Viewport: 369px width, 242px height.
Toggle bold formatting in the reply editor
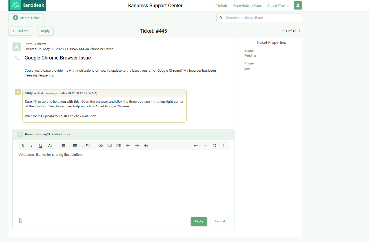(x=23, y=146)
